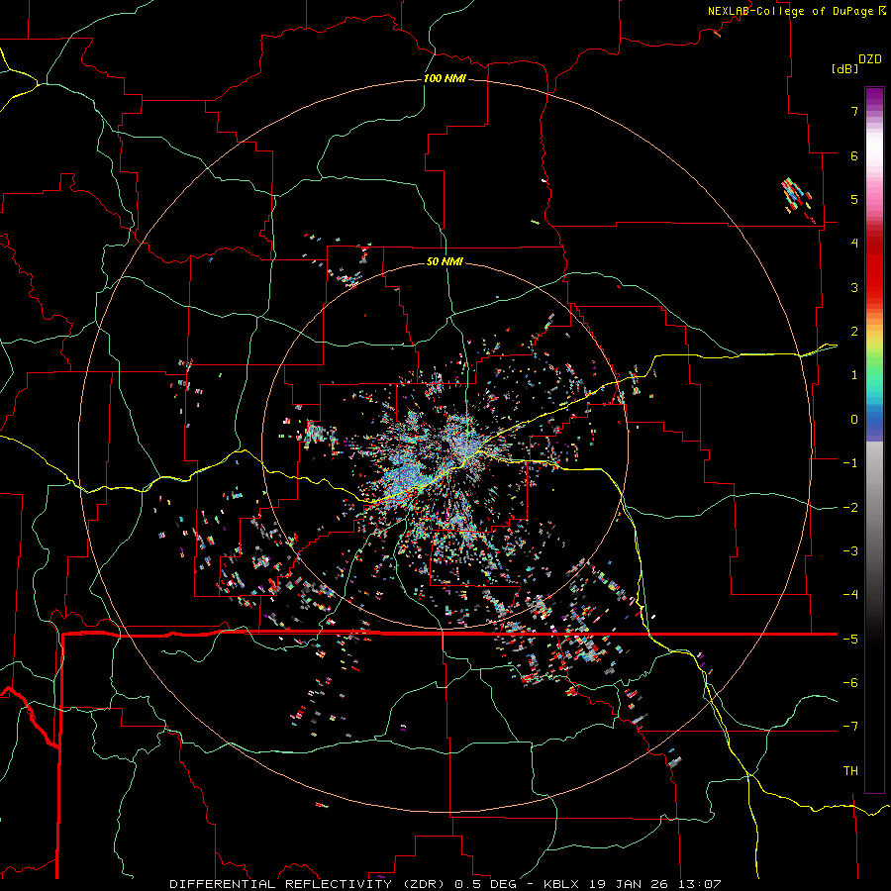Click the (ZDR) abbreviation in caption

pyautogui.click(x=424, y=884)
